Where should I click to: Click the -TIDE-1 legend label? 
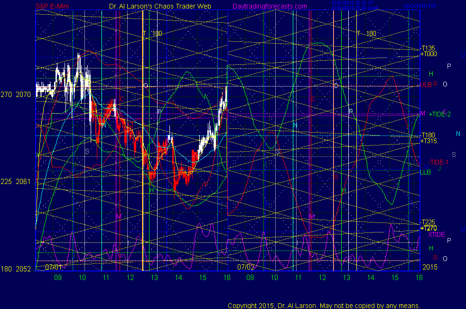438,162
